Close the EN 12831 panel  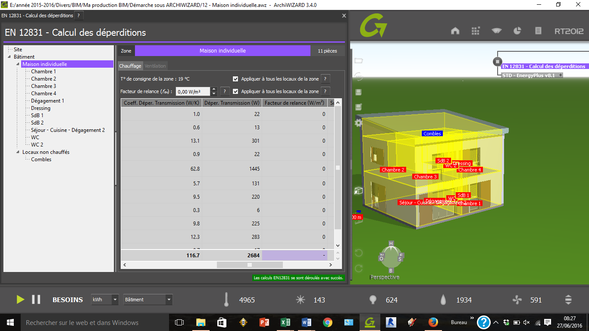pos(344,16)
